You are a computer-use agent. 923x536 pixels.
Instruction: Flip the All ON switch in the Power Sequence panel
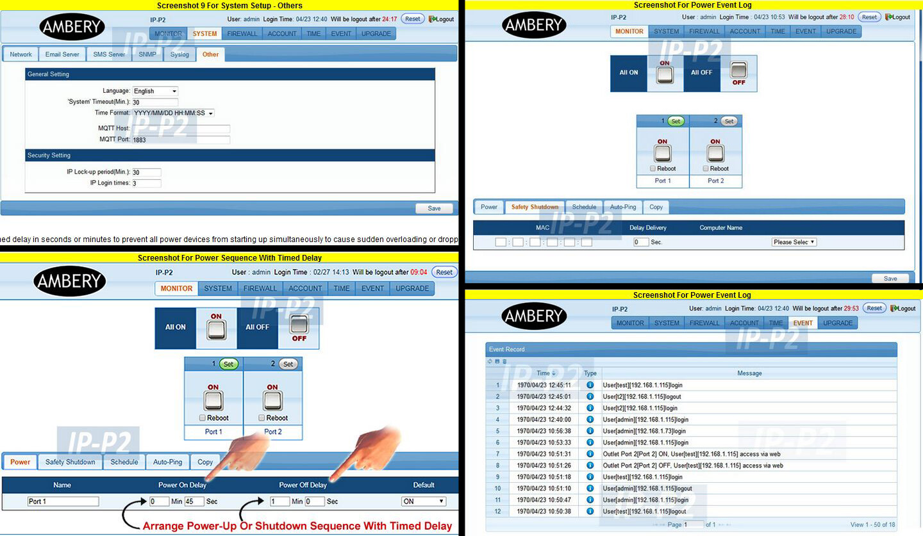pos(216,331)
